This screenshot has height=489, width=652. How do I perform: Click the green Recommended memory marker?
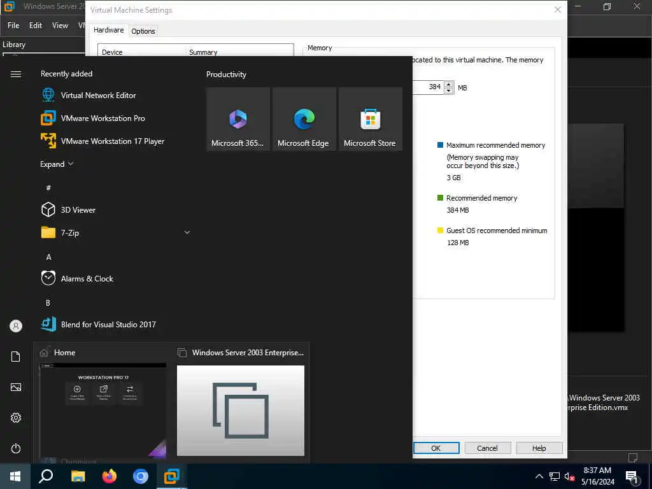441,197
